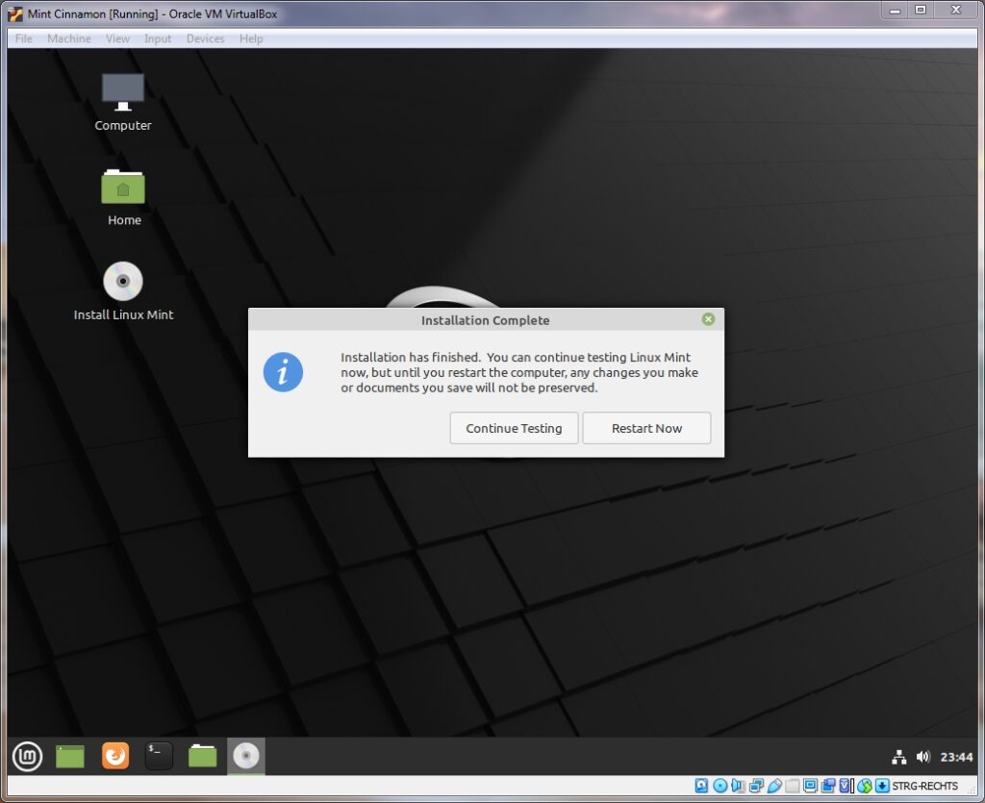Launch Firefox from the panel
This screenshot has height=803, width=985.
[115, 756]
